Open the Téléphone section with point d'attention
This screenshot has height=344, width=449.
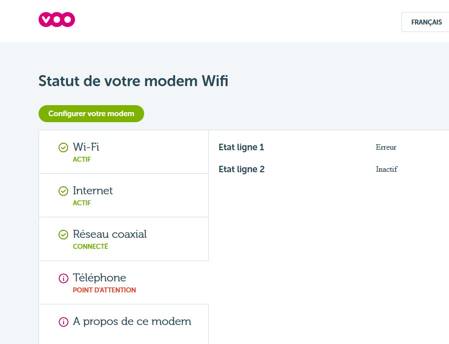pos(100,278)
